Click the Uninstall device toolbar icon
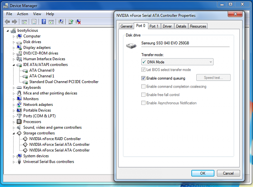The image size is (253, 187). pos(78,22)
